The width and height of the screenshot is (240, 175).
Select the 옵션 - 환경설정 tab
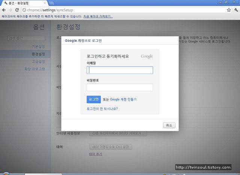[24, 3]
